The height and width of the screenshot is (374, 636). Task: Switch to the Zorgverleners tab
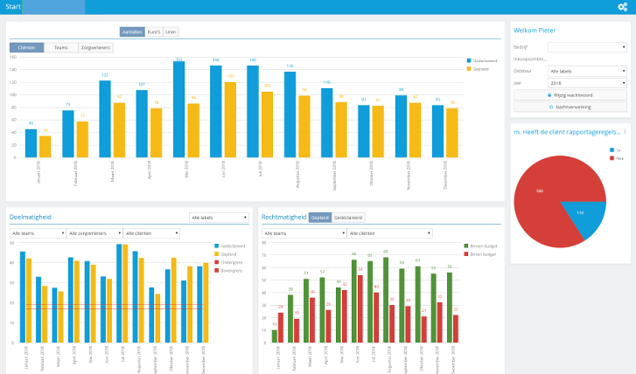tap(95, 47)
